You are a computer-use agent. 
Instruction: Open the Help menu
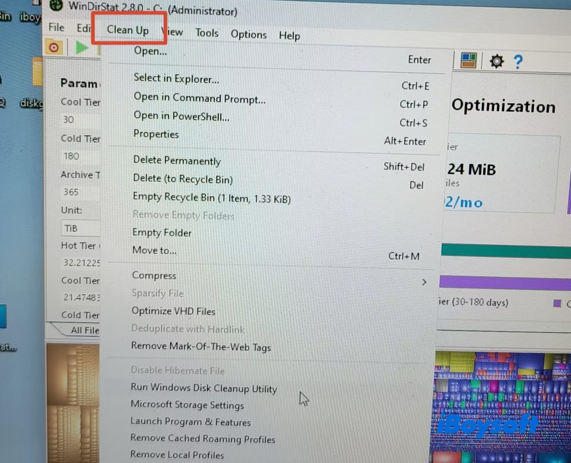coord(289,36)
